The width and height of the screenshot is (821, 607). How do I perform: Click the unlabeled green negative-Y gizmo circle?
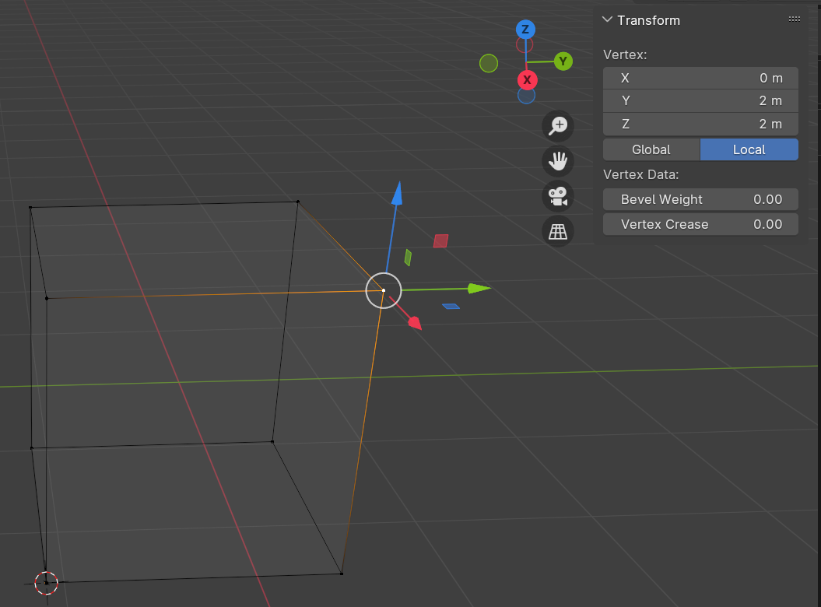[x=489, y=63]
